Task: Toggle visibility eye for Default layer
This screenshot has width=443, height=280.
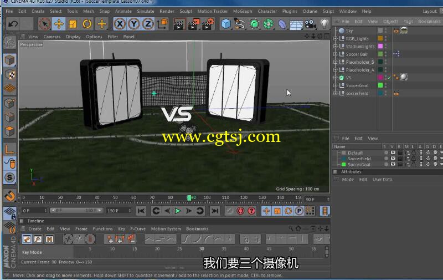Action: (393, 152)
